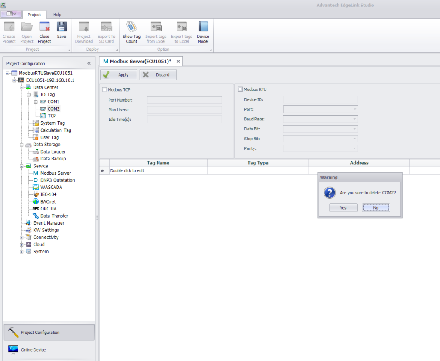Open the Device Model book icon
Screen dimensions: 440x361
tap(203, 27)
